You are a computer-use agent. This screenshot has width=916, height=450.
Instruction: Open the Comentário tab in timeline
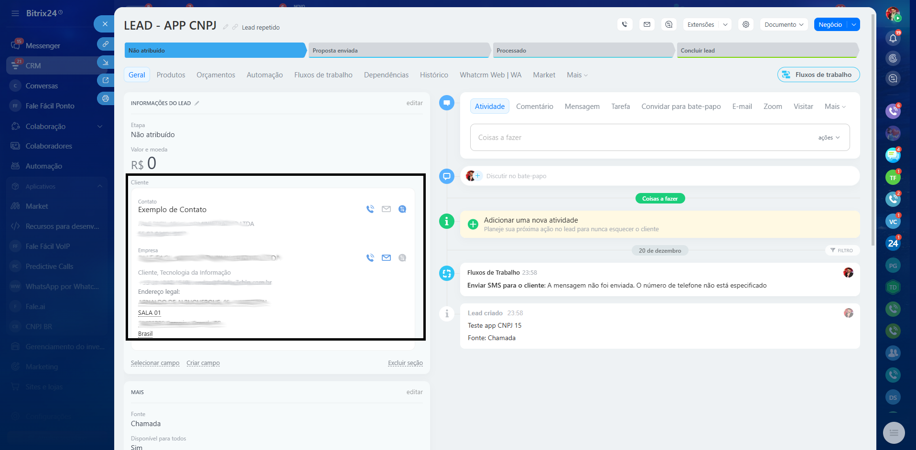pyautogui.click(x=534, y=107)
